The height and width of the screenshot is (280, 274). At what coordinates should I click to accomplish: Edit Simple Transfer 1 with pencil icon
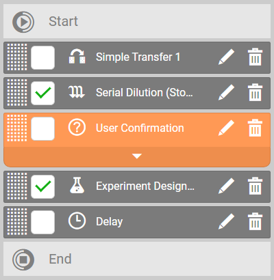point(226,57)
